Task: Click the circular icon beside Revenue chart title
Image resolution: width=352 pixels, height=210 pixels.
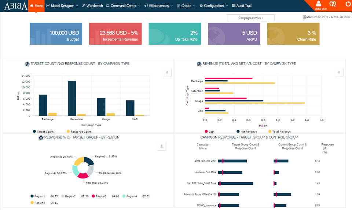Action: click(x=199, y=64)
